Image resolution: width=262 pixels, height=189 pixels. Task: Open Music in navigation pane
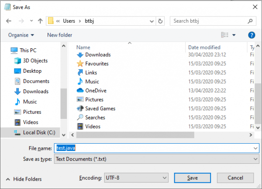26,101
